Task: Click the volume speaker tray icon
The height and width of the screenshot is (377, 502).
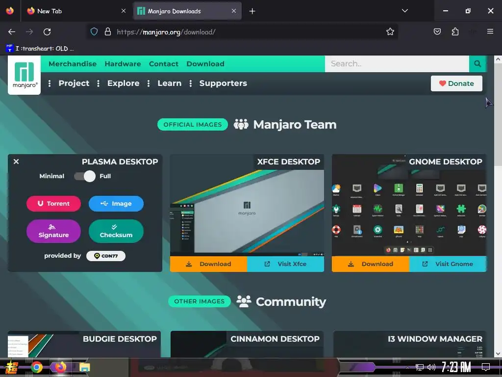Action: pos(431,367)
